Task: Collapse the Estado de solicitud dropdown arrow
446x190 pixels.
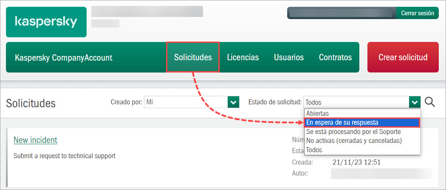Action: click(x=415, y=102)
